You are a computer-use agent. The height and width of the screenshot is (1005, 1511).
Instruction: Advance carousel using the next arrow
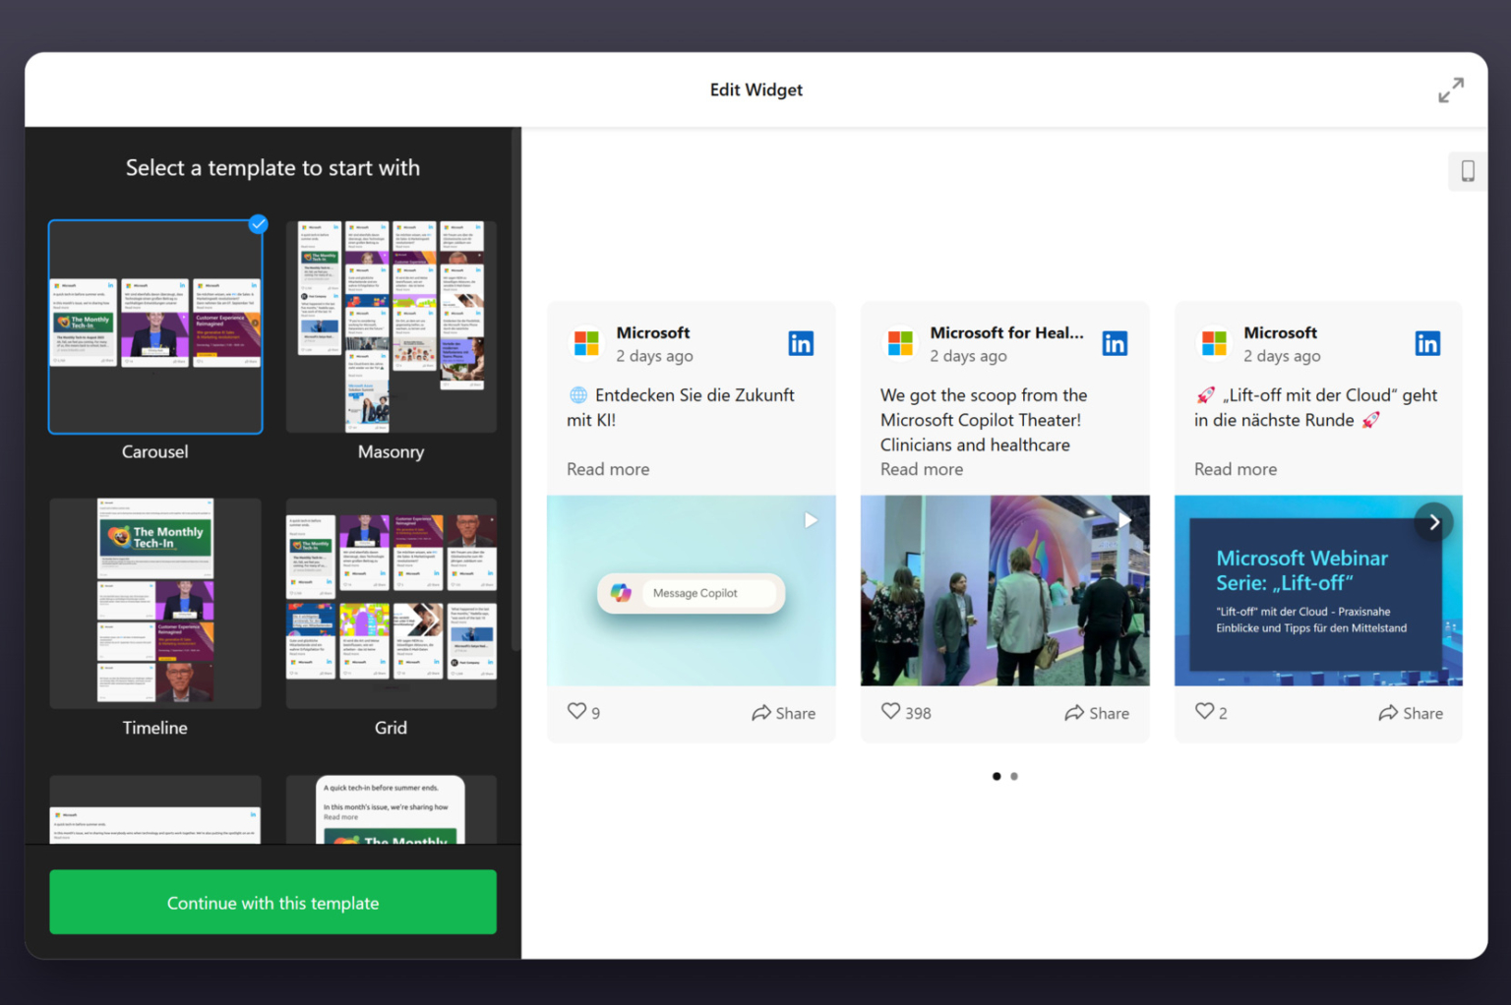click(x=1434, y=521)
